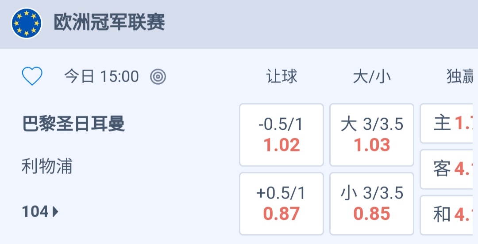
Task: Choose the 客 away win odds
Action: pyautogui.click(x=449, y=169)
